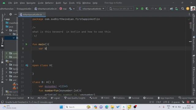The height and width of the screenshot is (110, 196).
Task: Open Build Variants side panel
Action: (x=2, y=75)
